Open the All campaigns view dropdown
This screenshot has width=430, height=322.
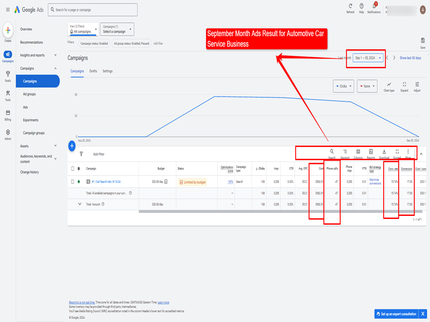pos(83,29)
